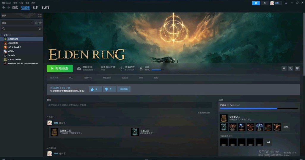
Task: Go to the 社群 section
Action: [x=36, y=8]
